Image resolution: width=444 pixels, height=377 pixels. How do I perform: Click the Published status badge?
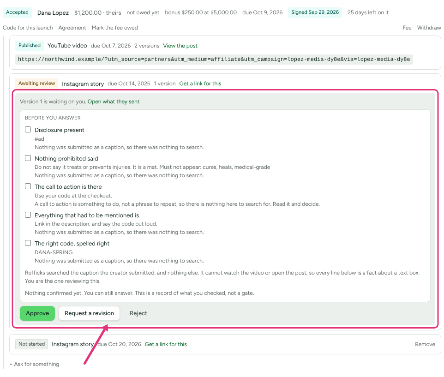30,46
